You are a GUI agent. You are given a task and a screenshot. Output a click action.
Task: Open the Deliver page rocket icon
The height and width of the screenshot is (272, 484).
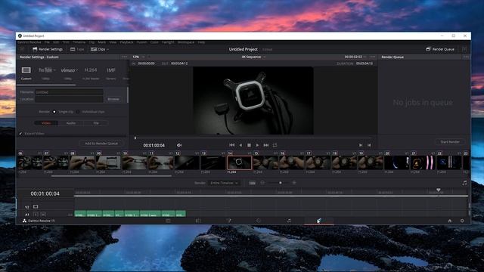pos(319,221)
